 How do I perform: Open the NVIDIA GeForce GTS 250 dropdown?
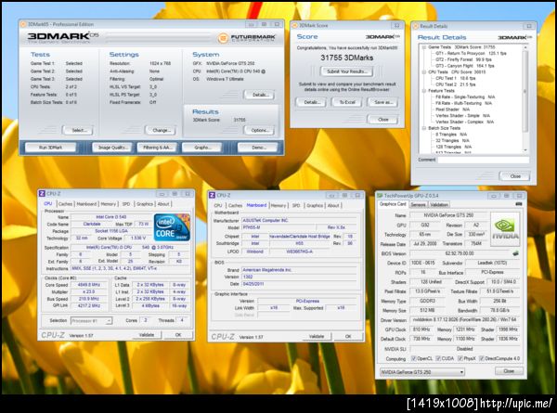click(422, 372)
